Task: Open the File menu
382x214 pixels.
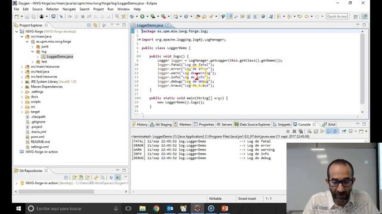Action: point(16,10)
